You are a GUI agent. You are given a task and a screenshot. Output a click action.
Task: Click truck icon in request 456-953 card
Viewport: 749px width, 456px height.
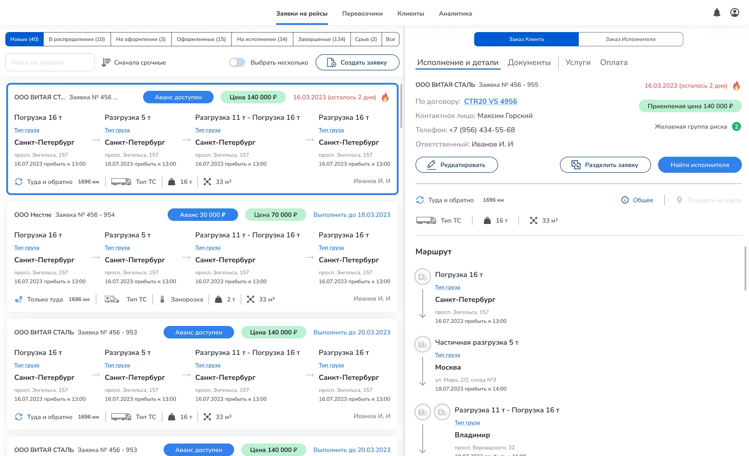pyautogui.click(x=121, y=417)
